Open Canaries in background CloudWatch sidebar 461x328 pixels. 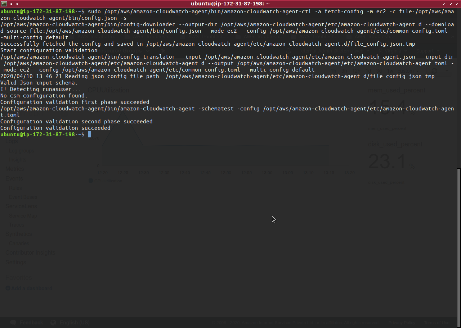tap(19, 243)
